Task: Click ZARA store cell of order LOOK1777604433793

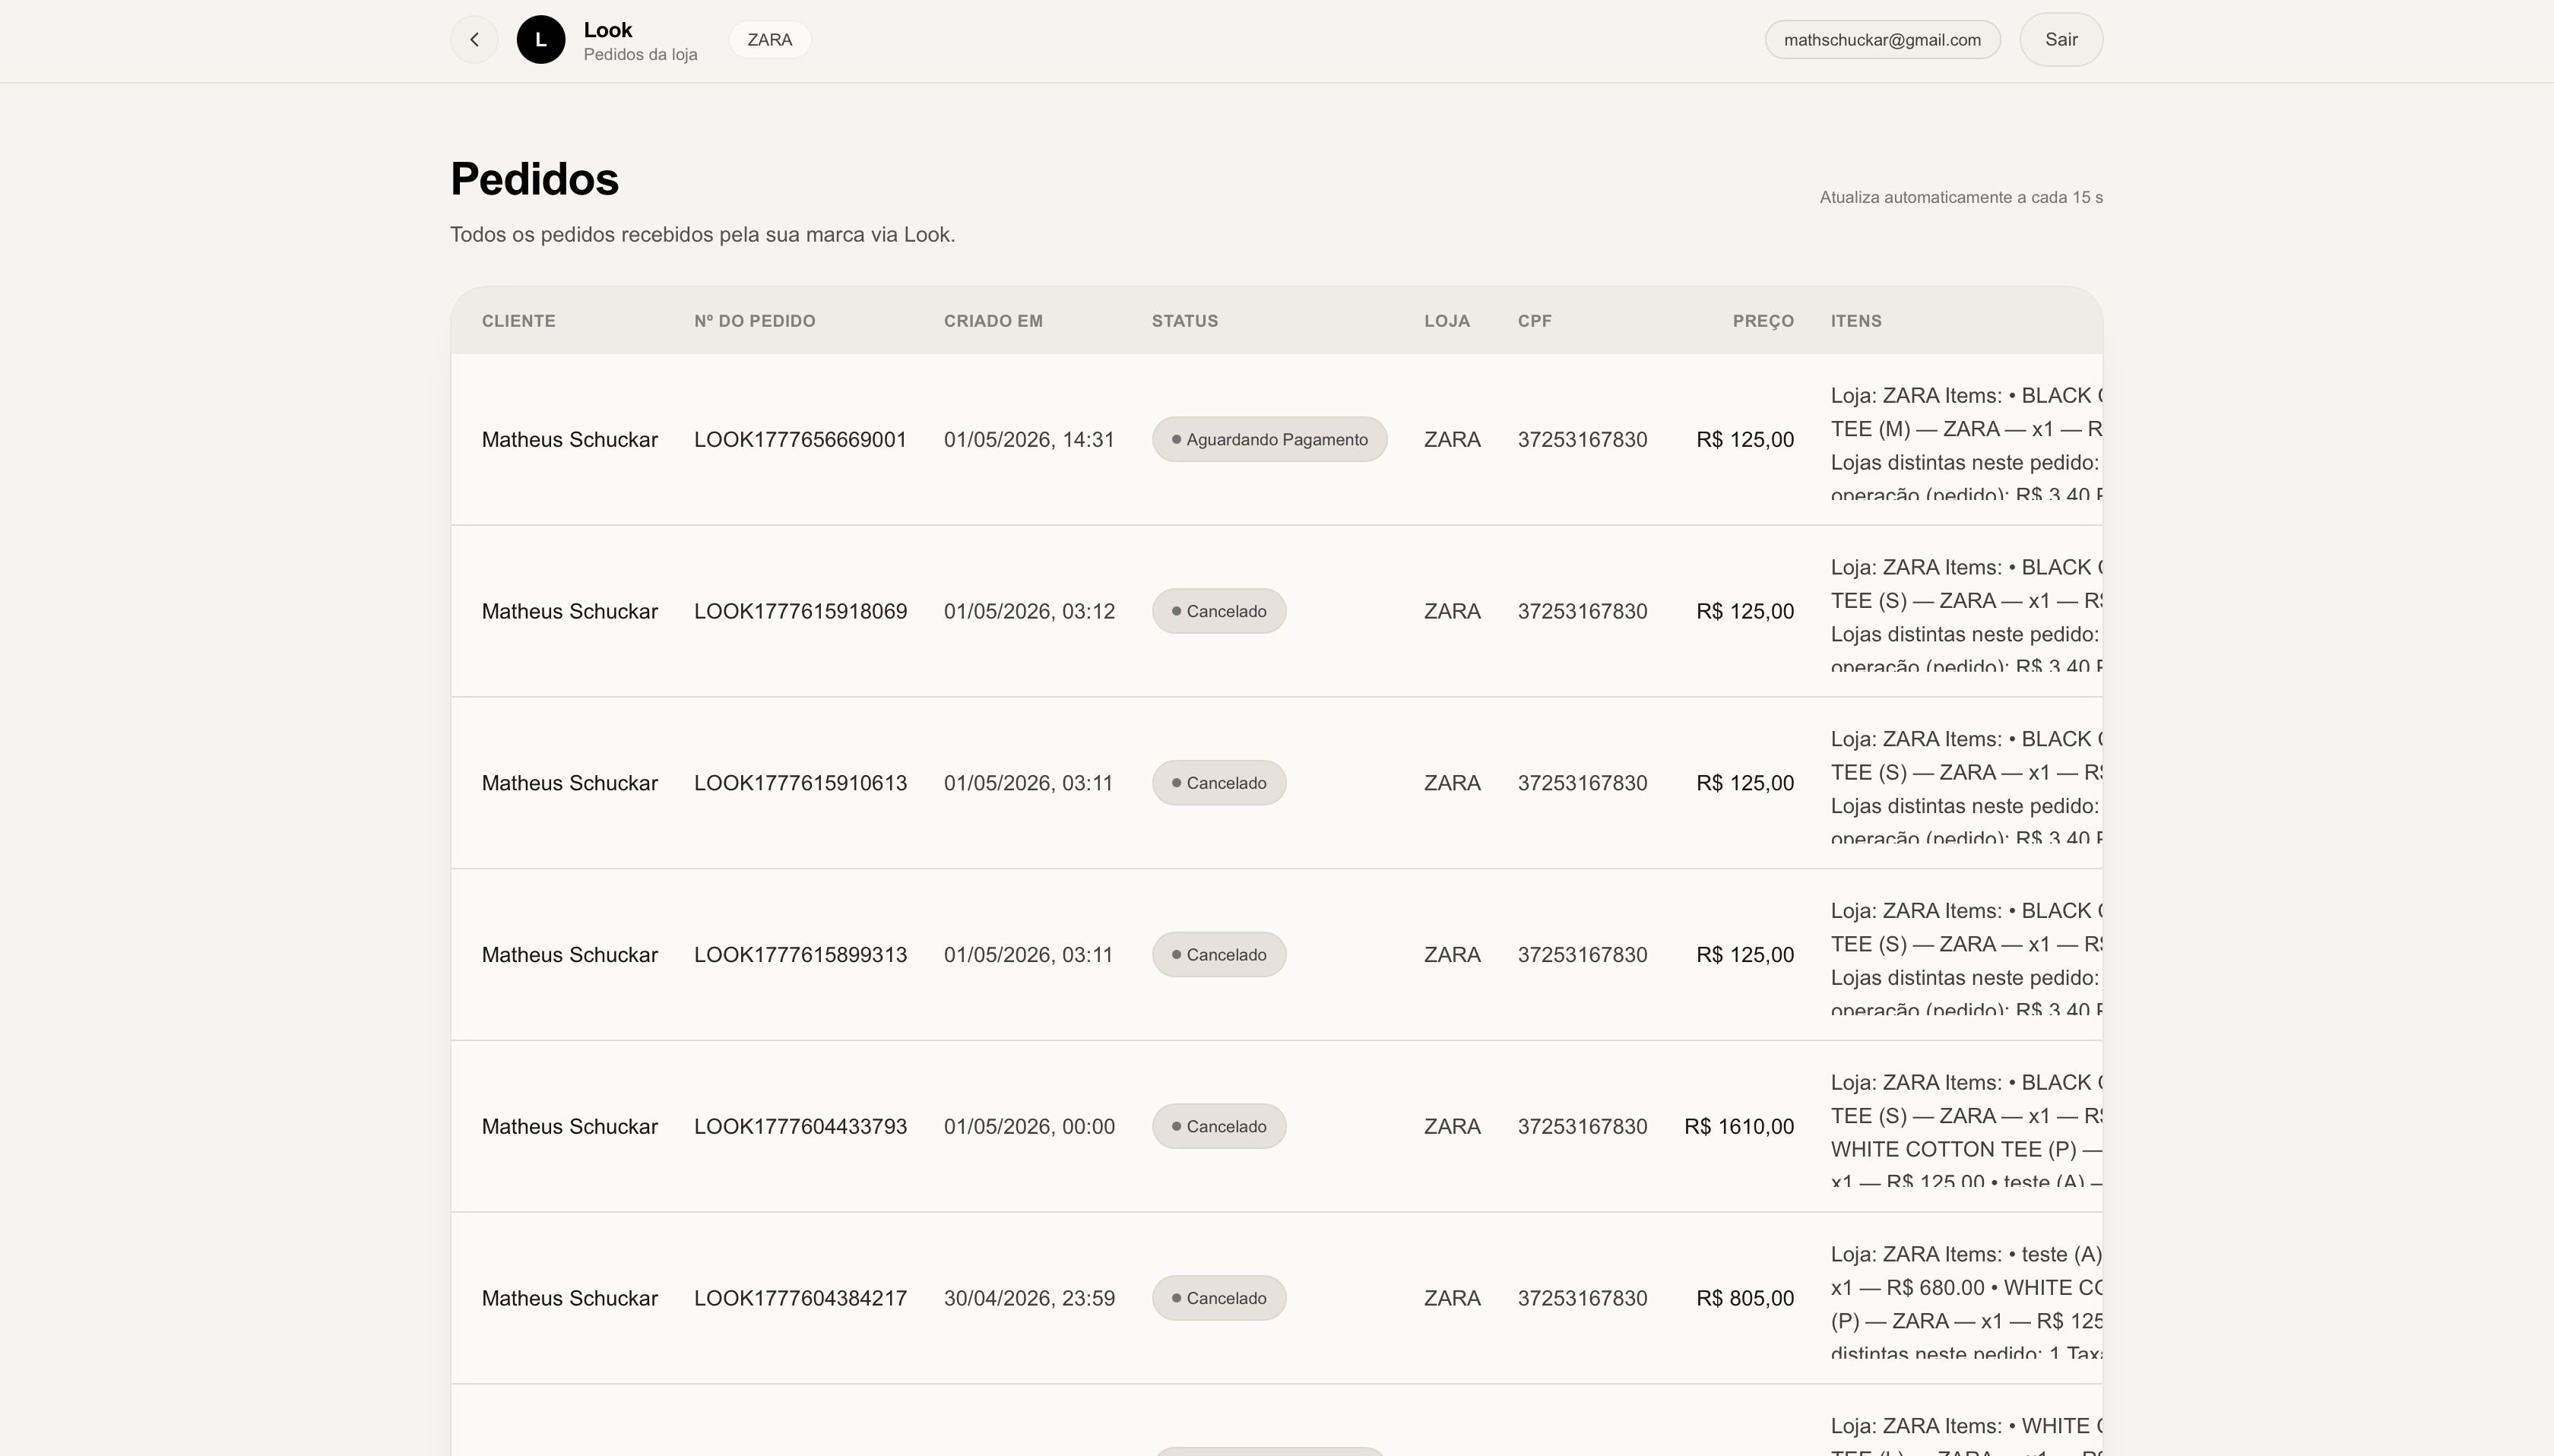Action: click(x=1452, y=1127)
